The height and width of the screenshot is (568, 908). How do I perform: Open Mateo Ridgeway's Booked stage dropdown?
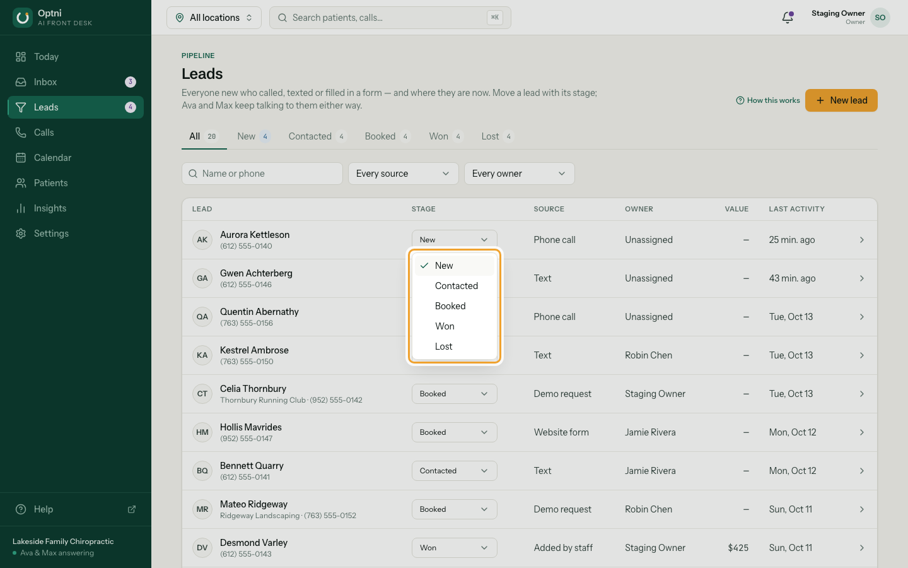tap(454, 509)
